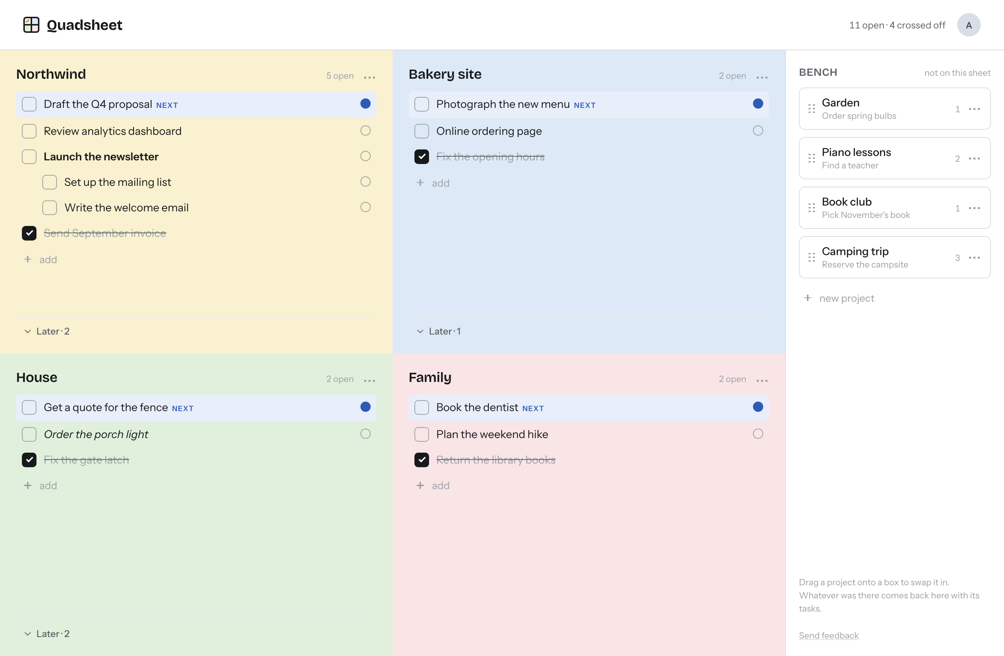Mark Set up the mailing list as next

point(365,181)
